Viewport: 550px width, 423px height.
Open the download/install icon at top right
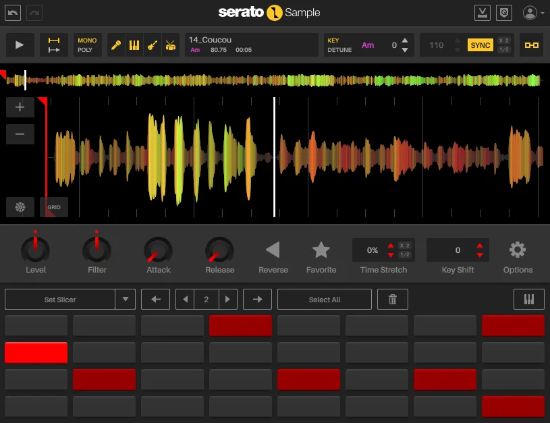tap(483, 13)
